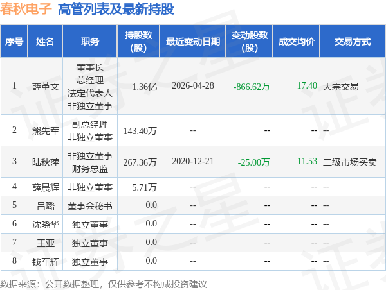Click 王亚's 独立董事 position cell
The width and height of the screenshot is (386, 290).
point(90,243)
